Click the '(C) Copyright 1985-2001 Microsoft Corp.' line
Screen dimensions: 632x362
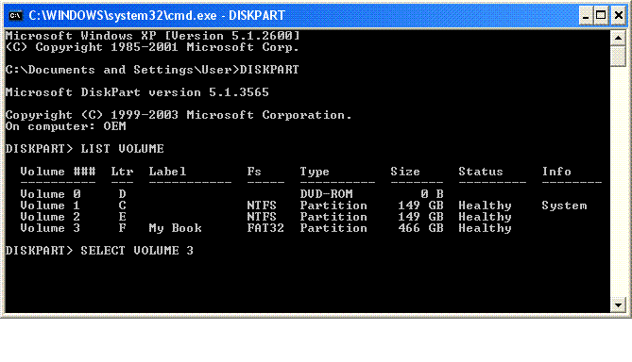click(x=152, y=47)
